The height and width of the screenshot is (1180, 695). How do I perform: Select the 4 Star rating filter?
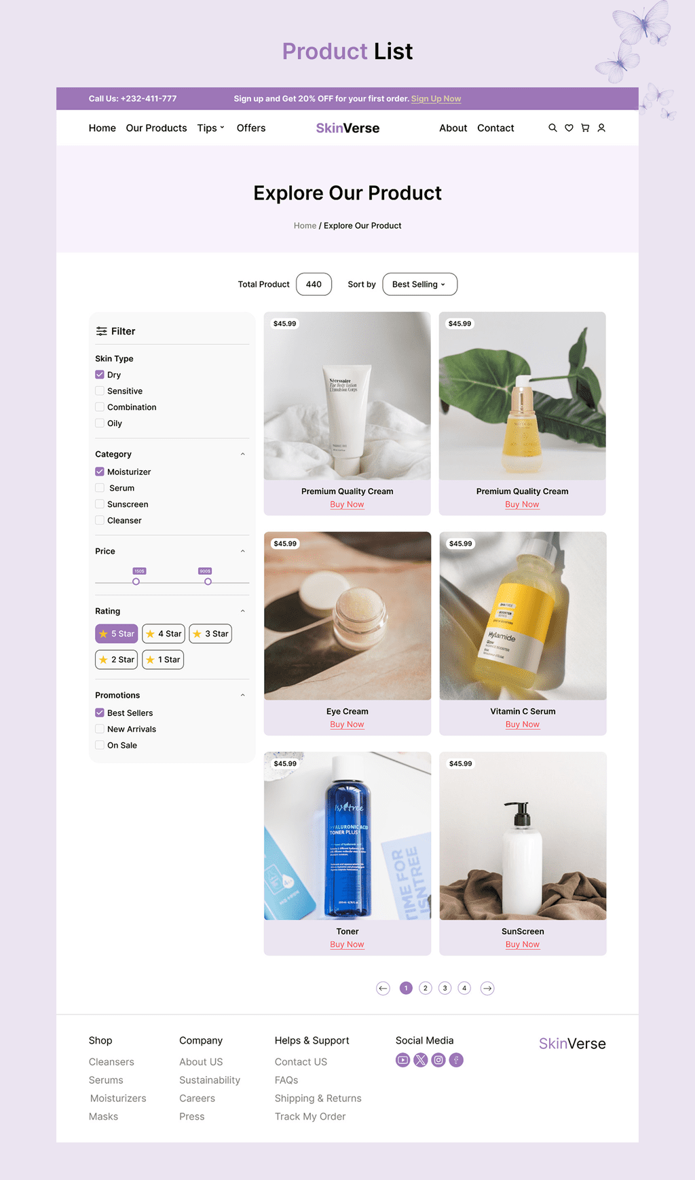pos(164,634)
